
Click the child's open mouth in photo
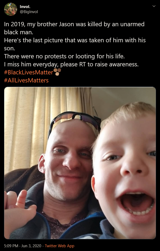(x=137, y=204)
